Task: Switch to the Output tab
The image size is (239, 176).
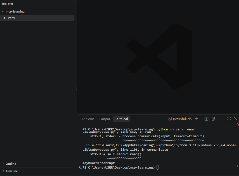Action: (105, 119)
